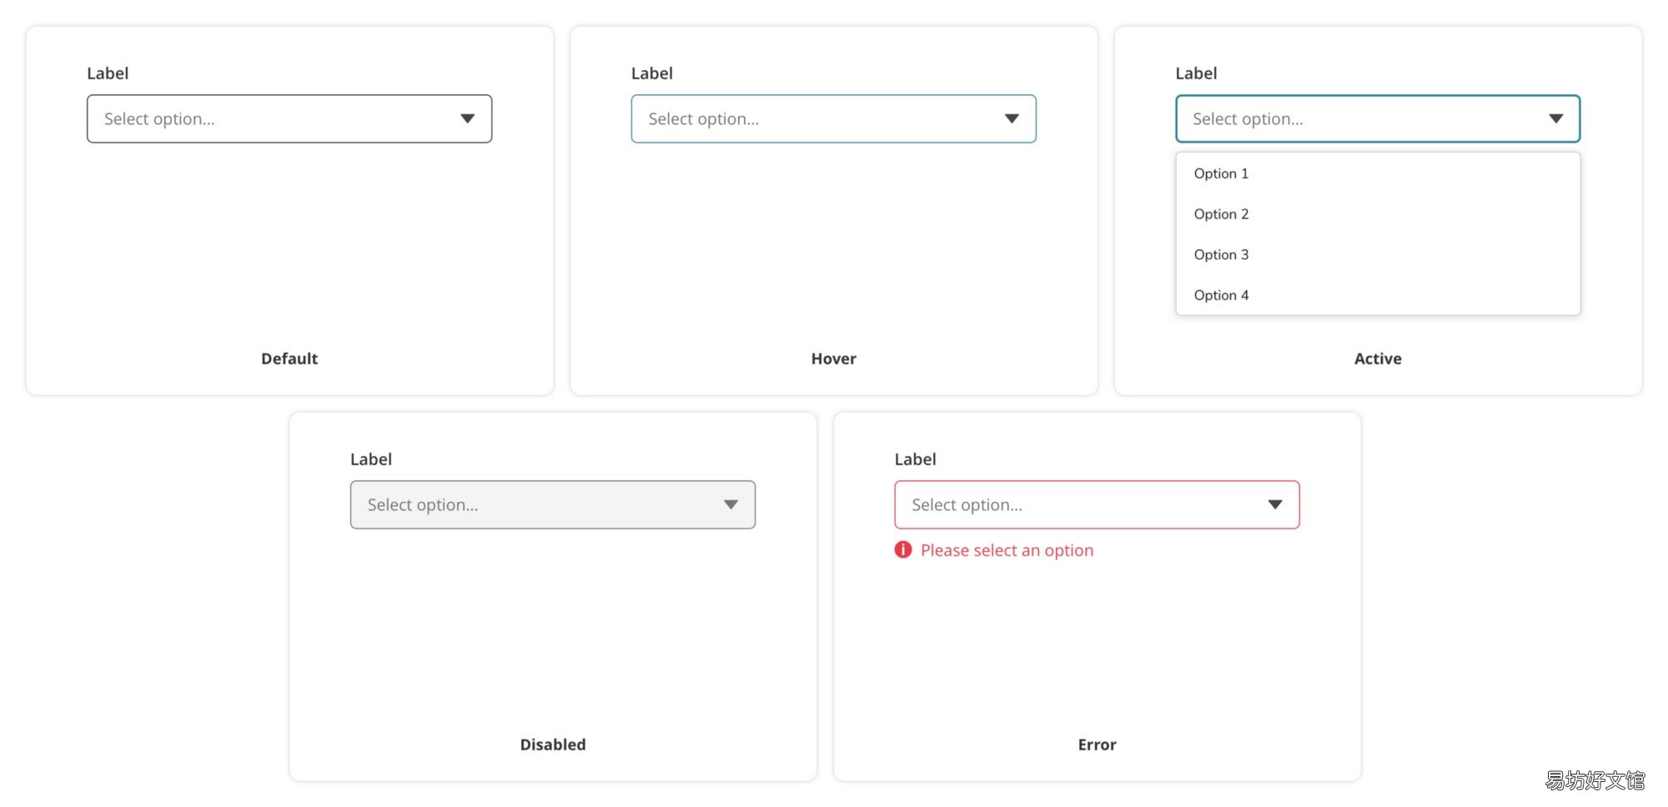Click the Label text above Active dropdown
This screenshot has width=1668, height=807.
[x=1196, y=73]
